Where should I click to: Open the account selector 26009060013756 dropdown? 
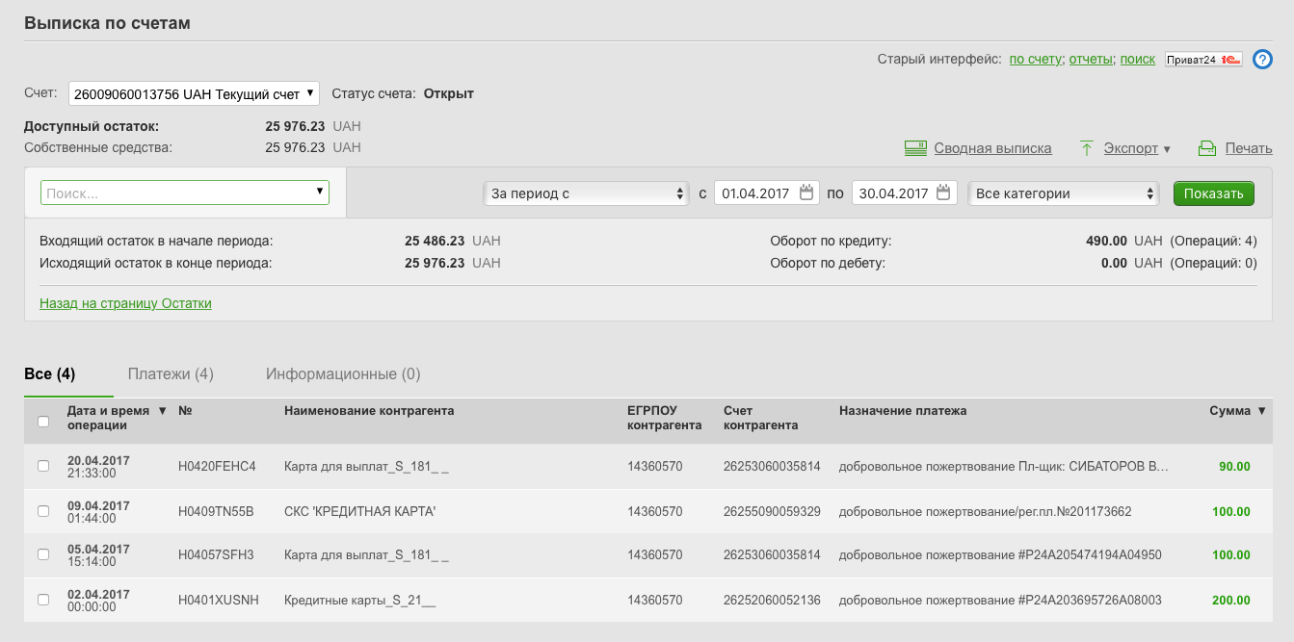click(x=194, y=93)
